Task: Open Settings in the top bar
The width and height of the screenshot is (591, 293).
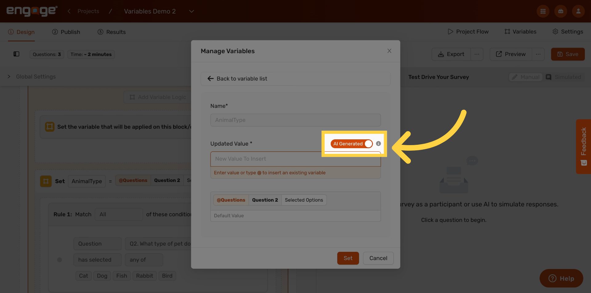Action: pos(568,32)
